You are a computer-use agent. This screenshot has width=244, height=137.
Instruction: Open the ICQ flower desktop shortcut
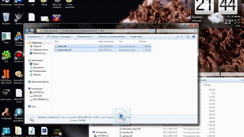coord(6,56)
